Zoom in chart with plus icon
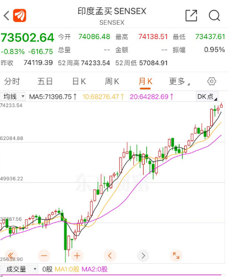 click(77, 256)
